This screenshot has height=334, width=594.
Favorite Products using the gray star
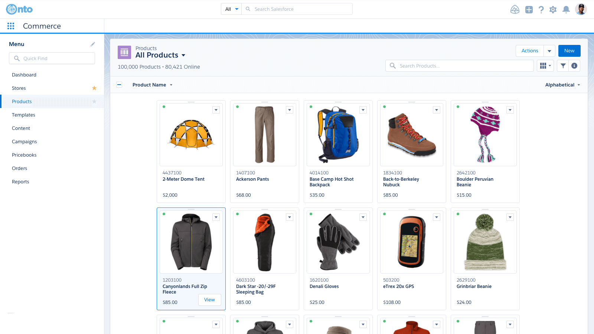[94, 101]
